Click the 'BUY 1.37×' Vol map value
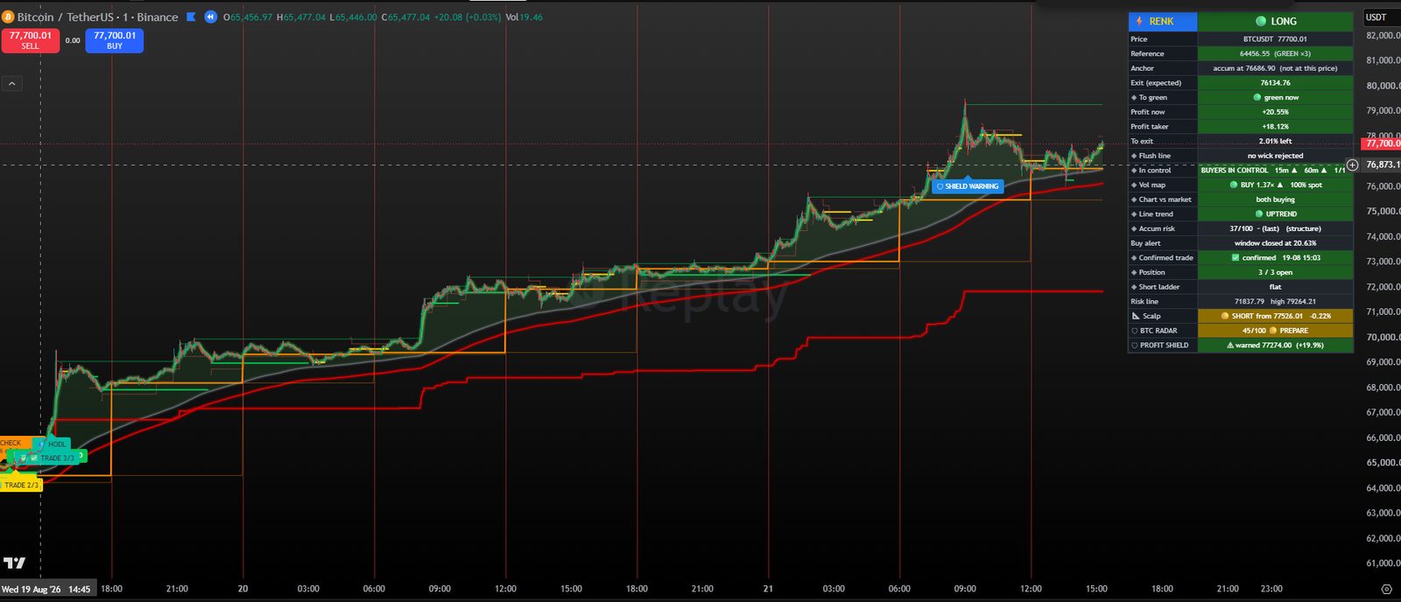Viewport: 1401px width, 602px height. click(x=1275, y=185)
